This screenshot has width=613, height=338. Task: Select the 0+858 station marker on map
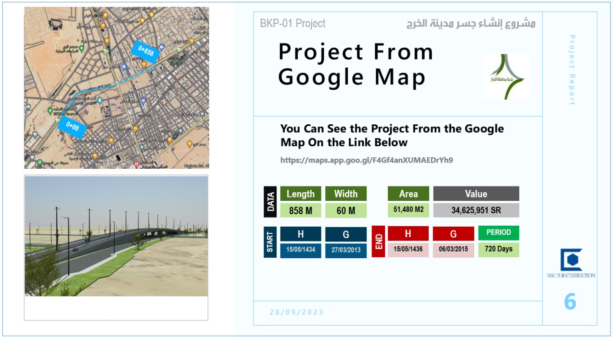146,51
